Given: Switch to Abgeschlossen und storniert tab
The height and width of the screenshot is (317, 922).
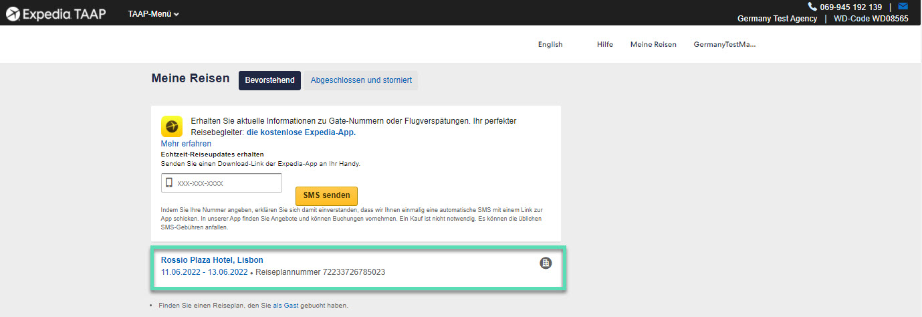Looking at the screenshot, I should click(361, 80).
